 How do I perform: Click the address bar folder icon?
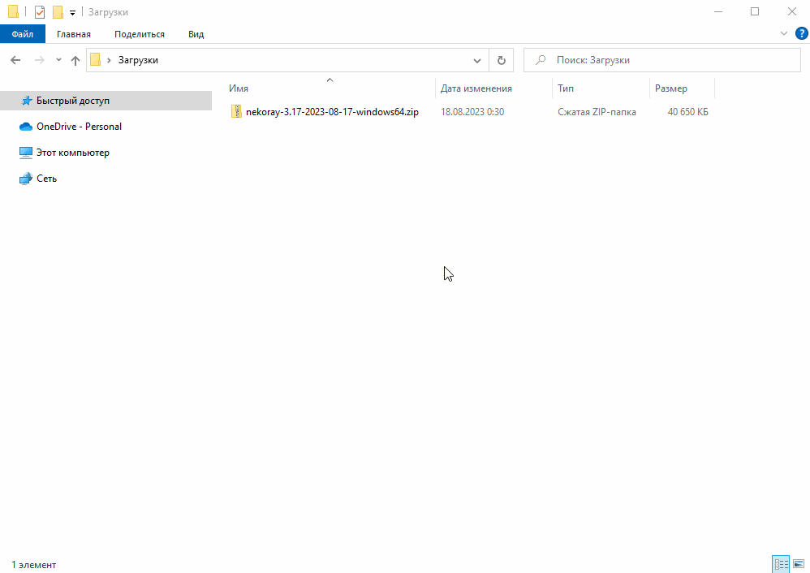pos(96,60)
